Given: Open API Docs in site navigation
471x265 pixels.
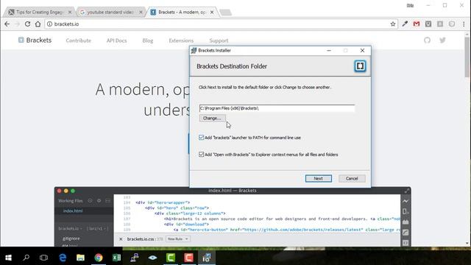Looking at the screenshot, I should click(x=116, y=40).
